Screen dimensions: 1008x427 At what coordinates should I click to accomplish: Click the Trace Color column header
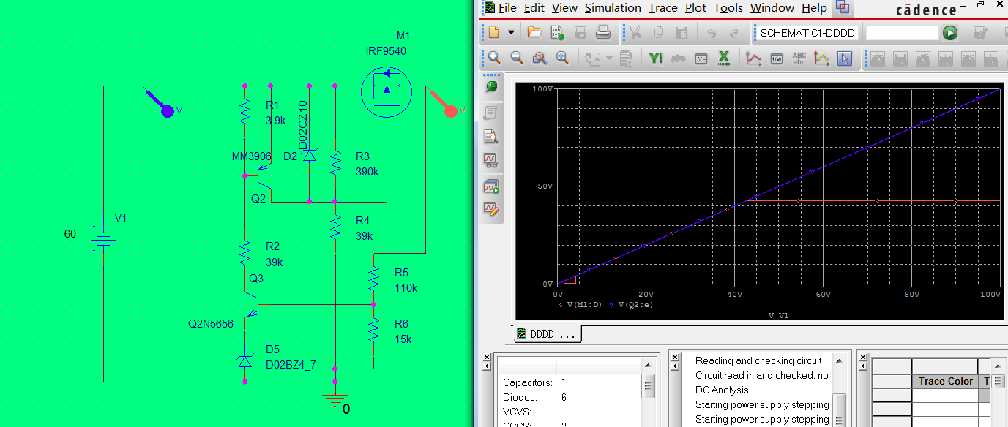pyautogui.click(x=946, y=381)
